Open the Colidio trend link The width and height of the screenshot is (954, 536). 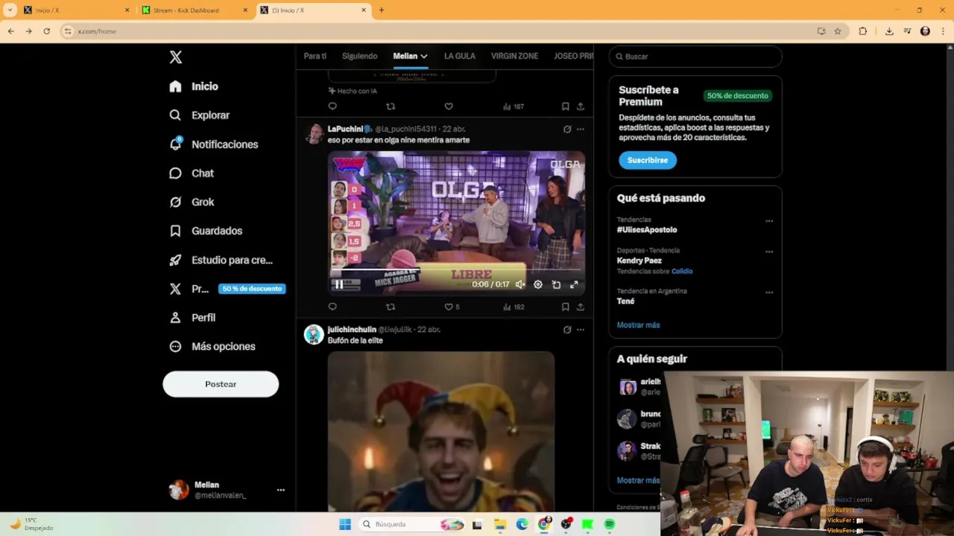[682, 271]
